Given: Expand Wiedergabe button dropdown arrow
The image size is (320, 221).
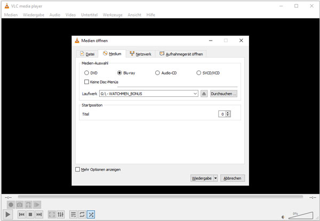Looking at the screenshot, I should [215, 178].
